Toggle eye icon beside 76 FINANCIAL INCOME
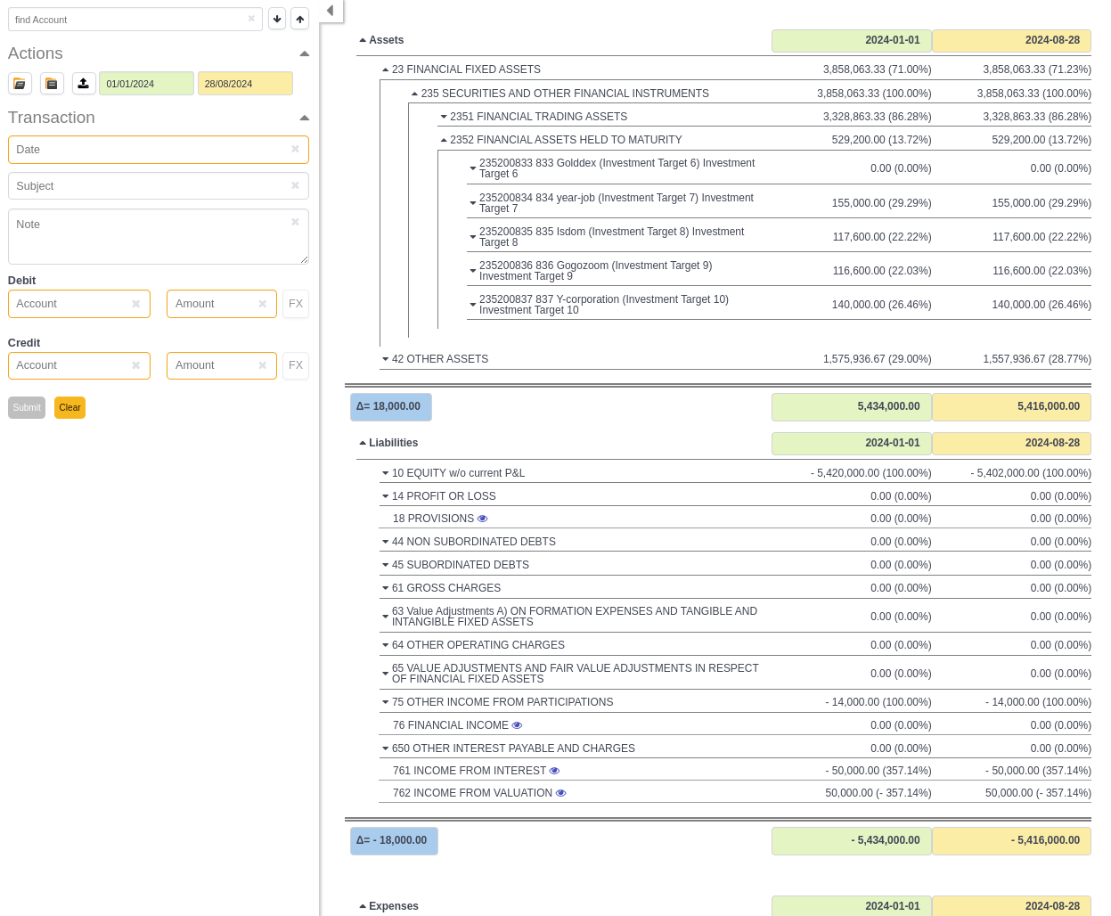 point(518,725)
